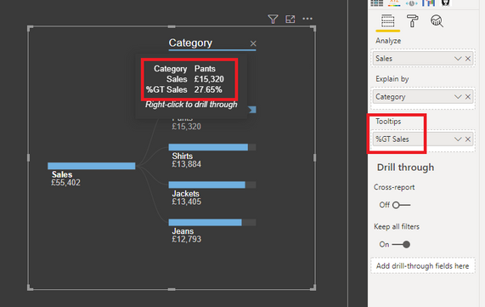Click the £13,884 Shirts value

[187, 164]
